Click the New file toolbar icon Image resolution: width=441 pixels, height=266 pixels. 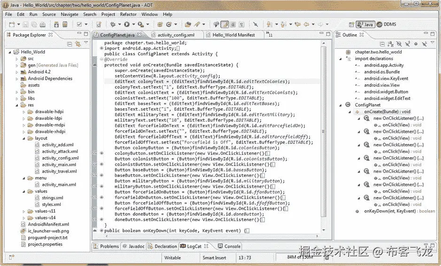pyautogui.click(x=12, y=24)
